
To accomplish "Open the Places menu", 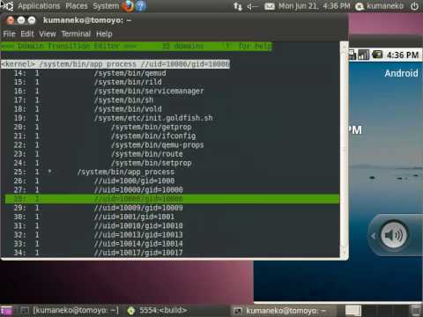I will click(x=77, y=6).
